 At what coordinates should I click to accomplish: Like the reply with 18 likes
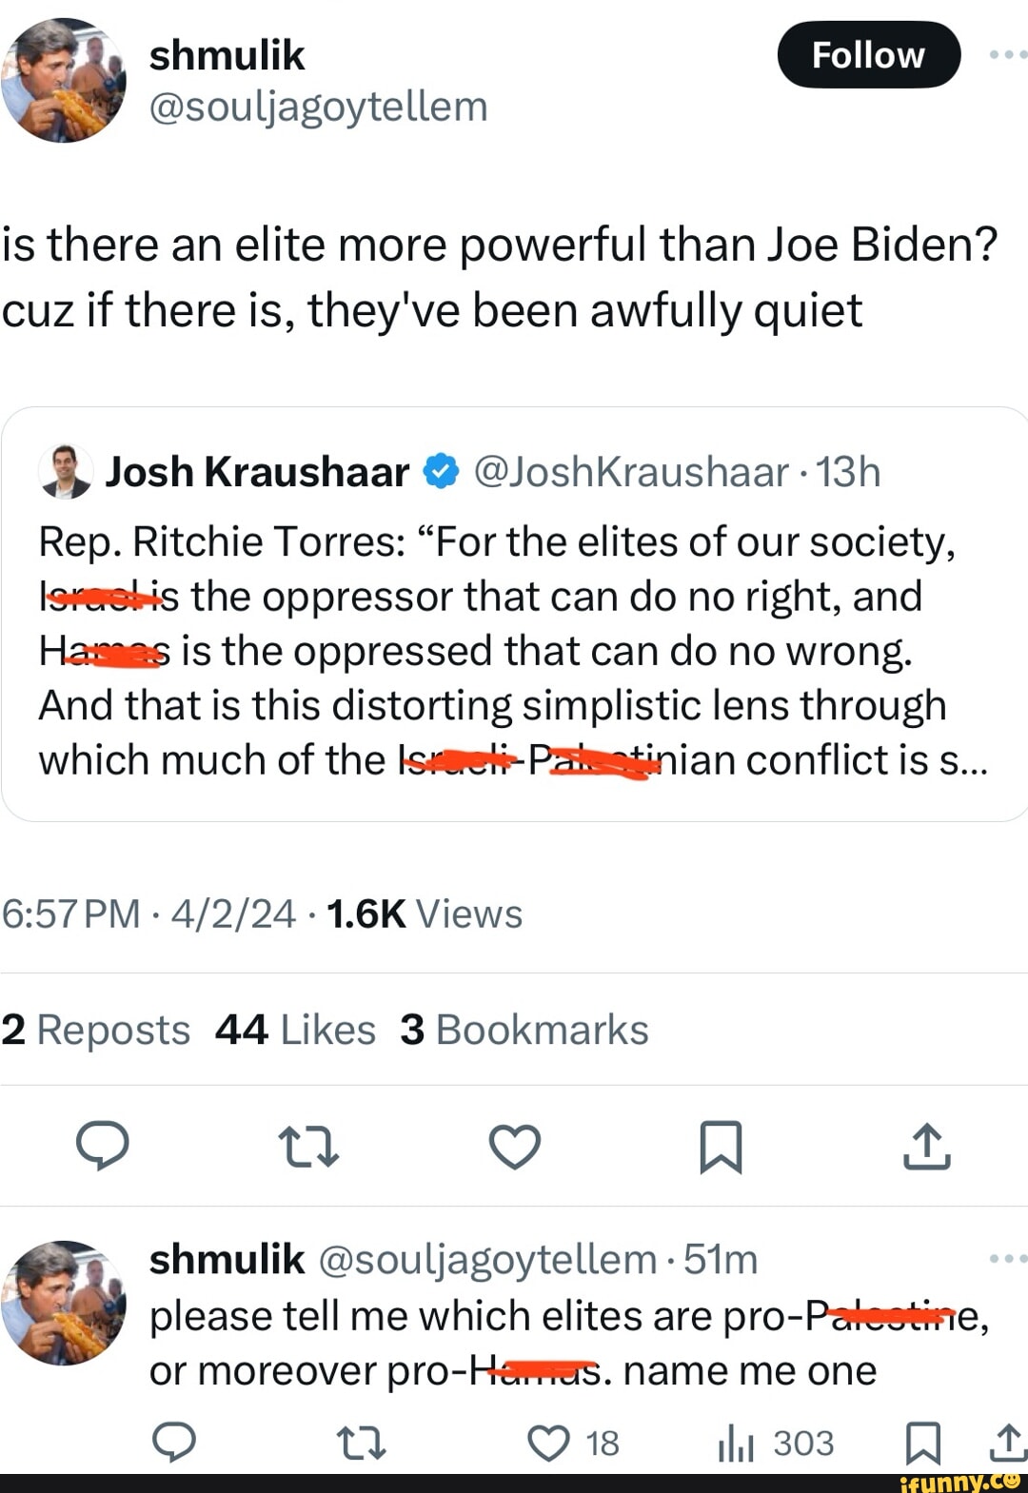tap(549, 1443)
